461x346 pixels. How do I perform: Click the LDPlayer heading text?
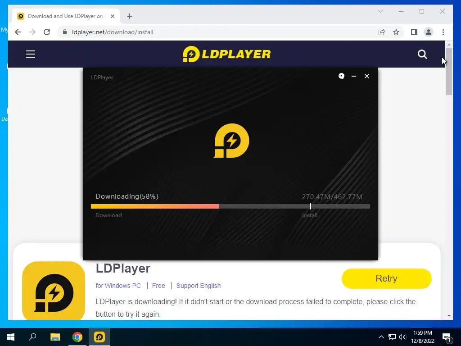123,269
